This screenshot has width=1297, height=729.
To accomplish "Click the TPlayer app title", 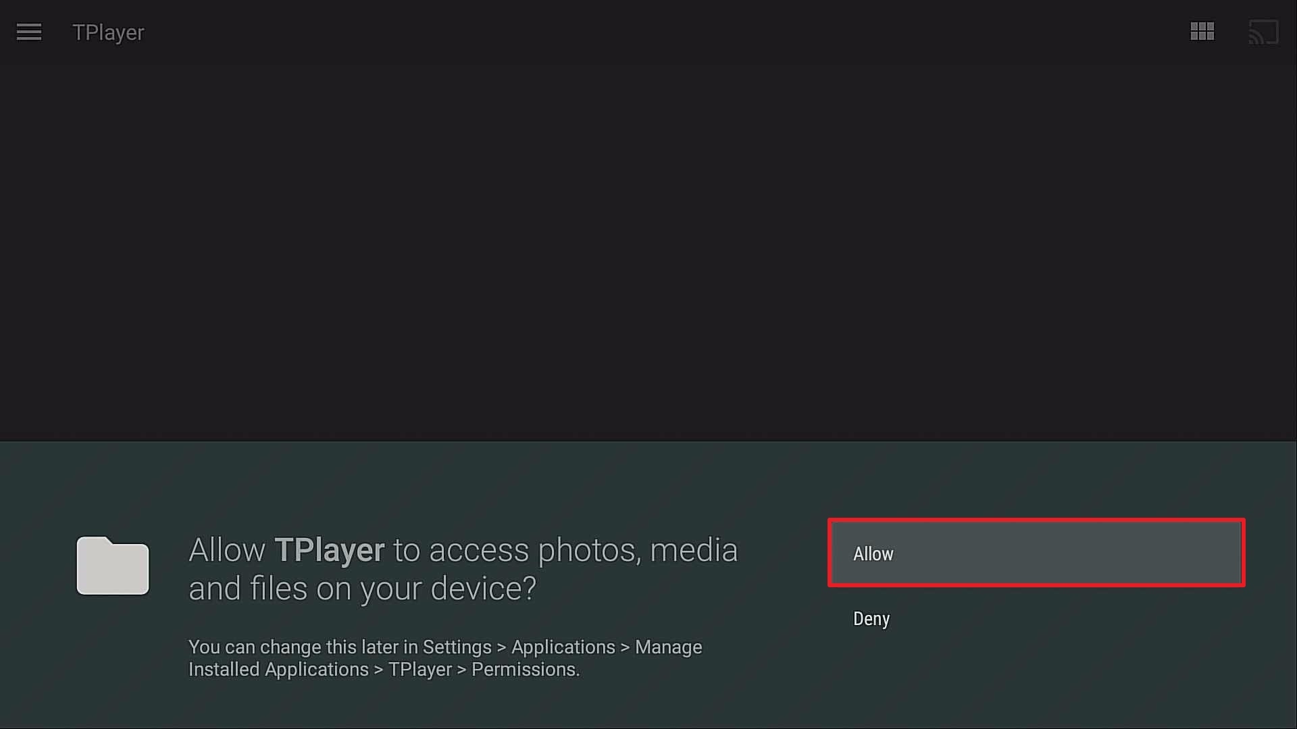I will pyautogui.click(x=108, y=32).
